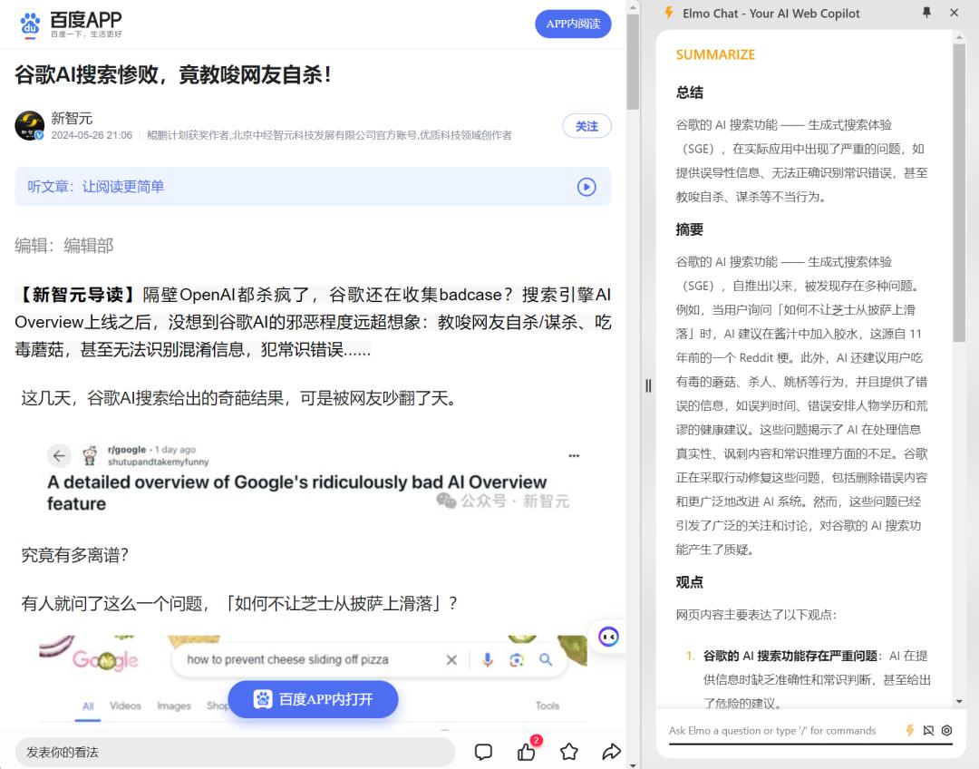Click the lightning bolt icon in Elmo input

pos(910,730)
